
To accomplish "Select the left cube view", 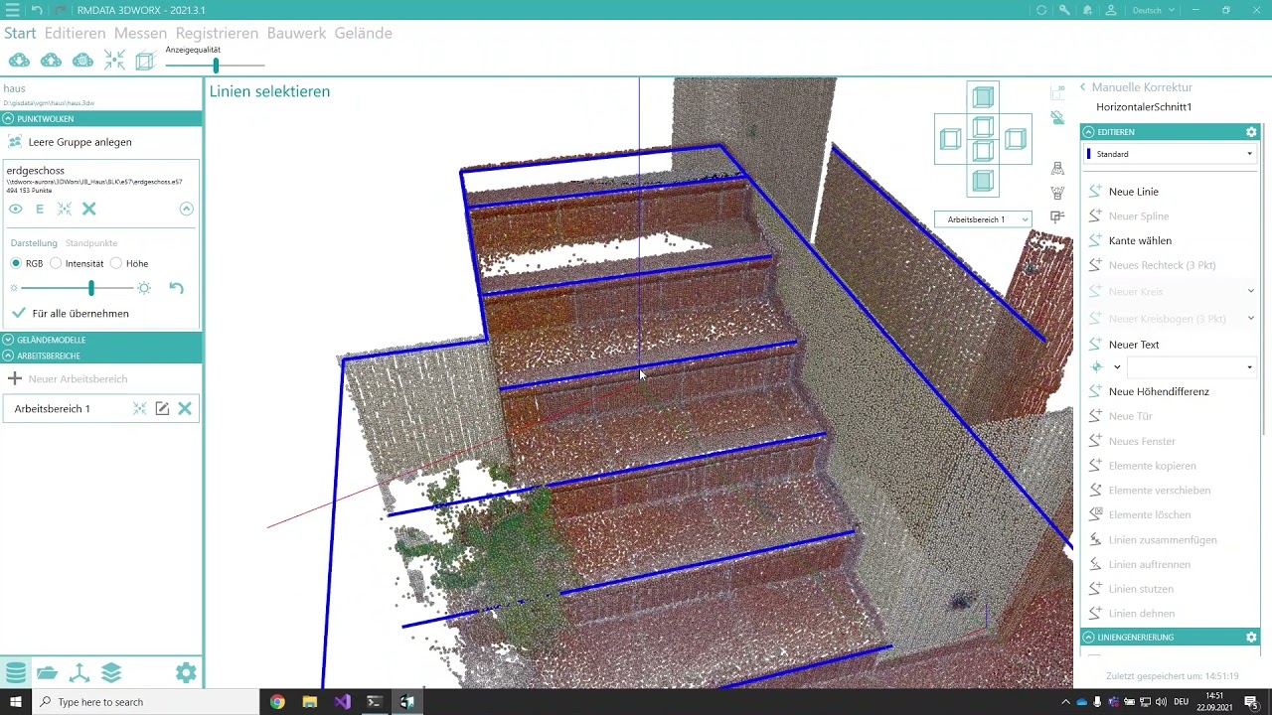I will tap(951, 140).
